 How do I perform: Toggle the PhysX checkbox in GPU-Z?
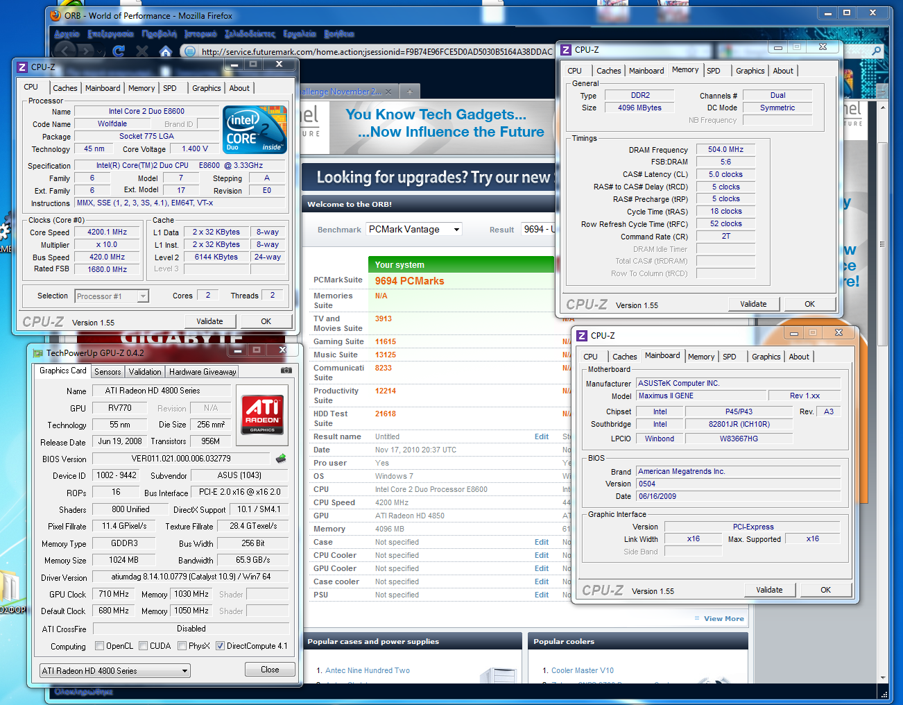tap(182, 646)
